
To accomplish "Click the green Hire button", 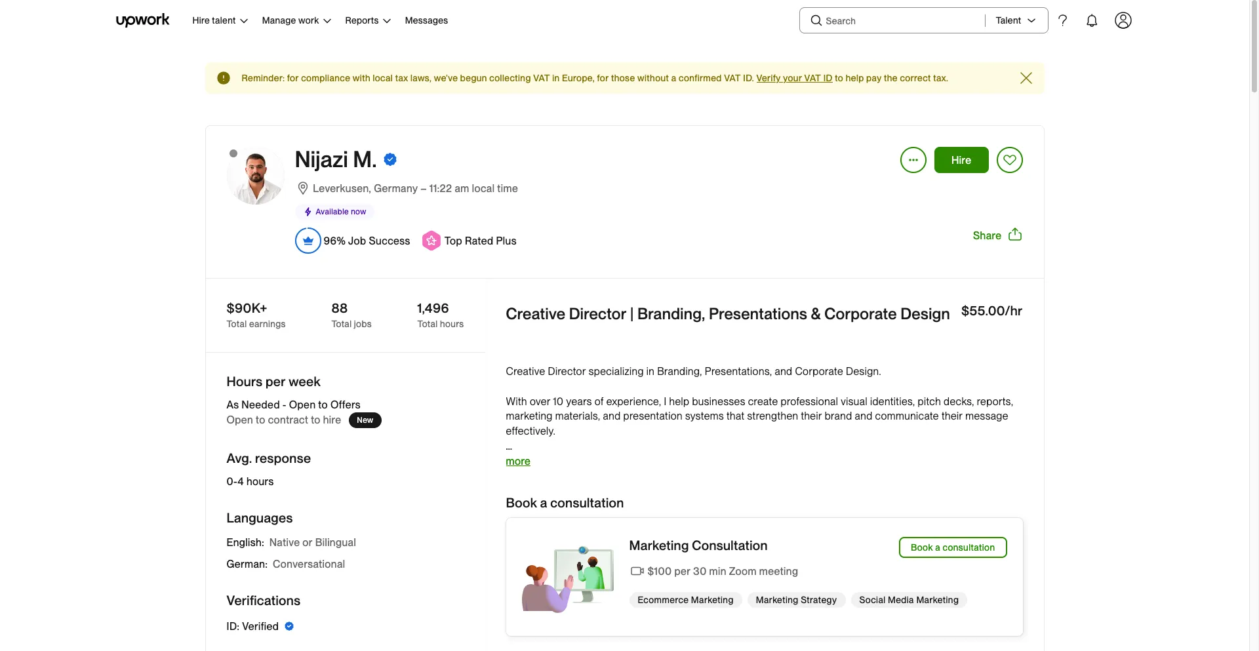I will (961, 160).
